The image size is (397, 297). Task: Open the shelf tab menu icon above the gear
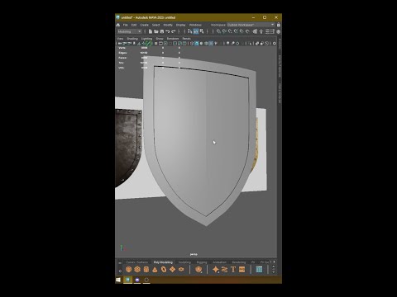point(120,263)
